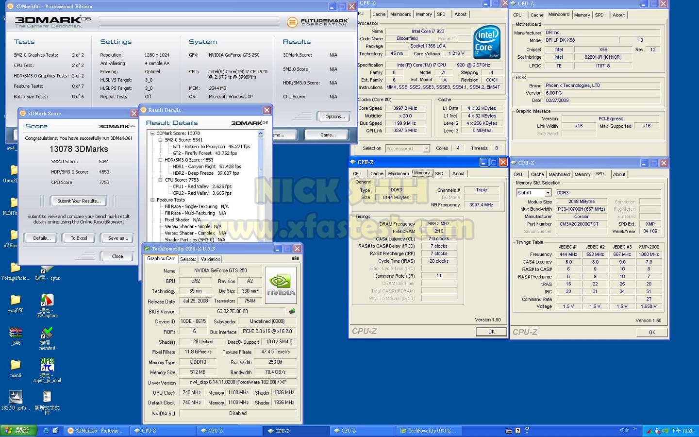
Task: Open the SPD tab in Memory CPU-Z window
Action: click(x=439, y=174)
